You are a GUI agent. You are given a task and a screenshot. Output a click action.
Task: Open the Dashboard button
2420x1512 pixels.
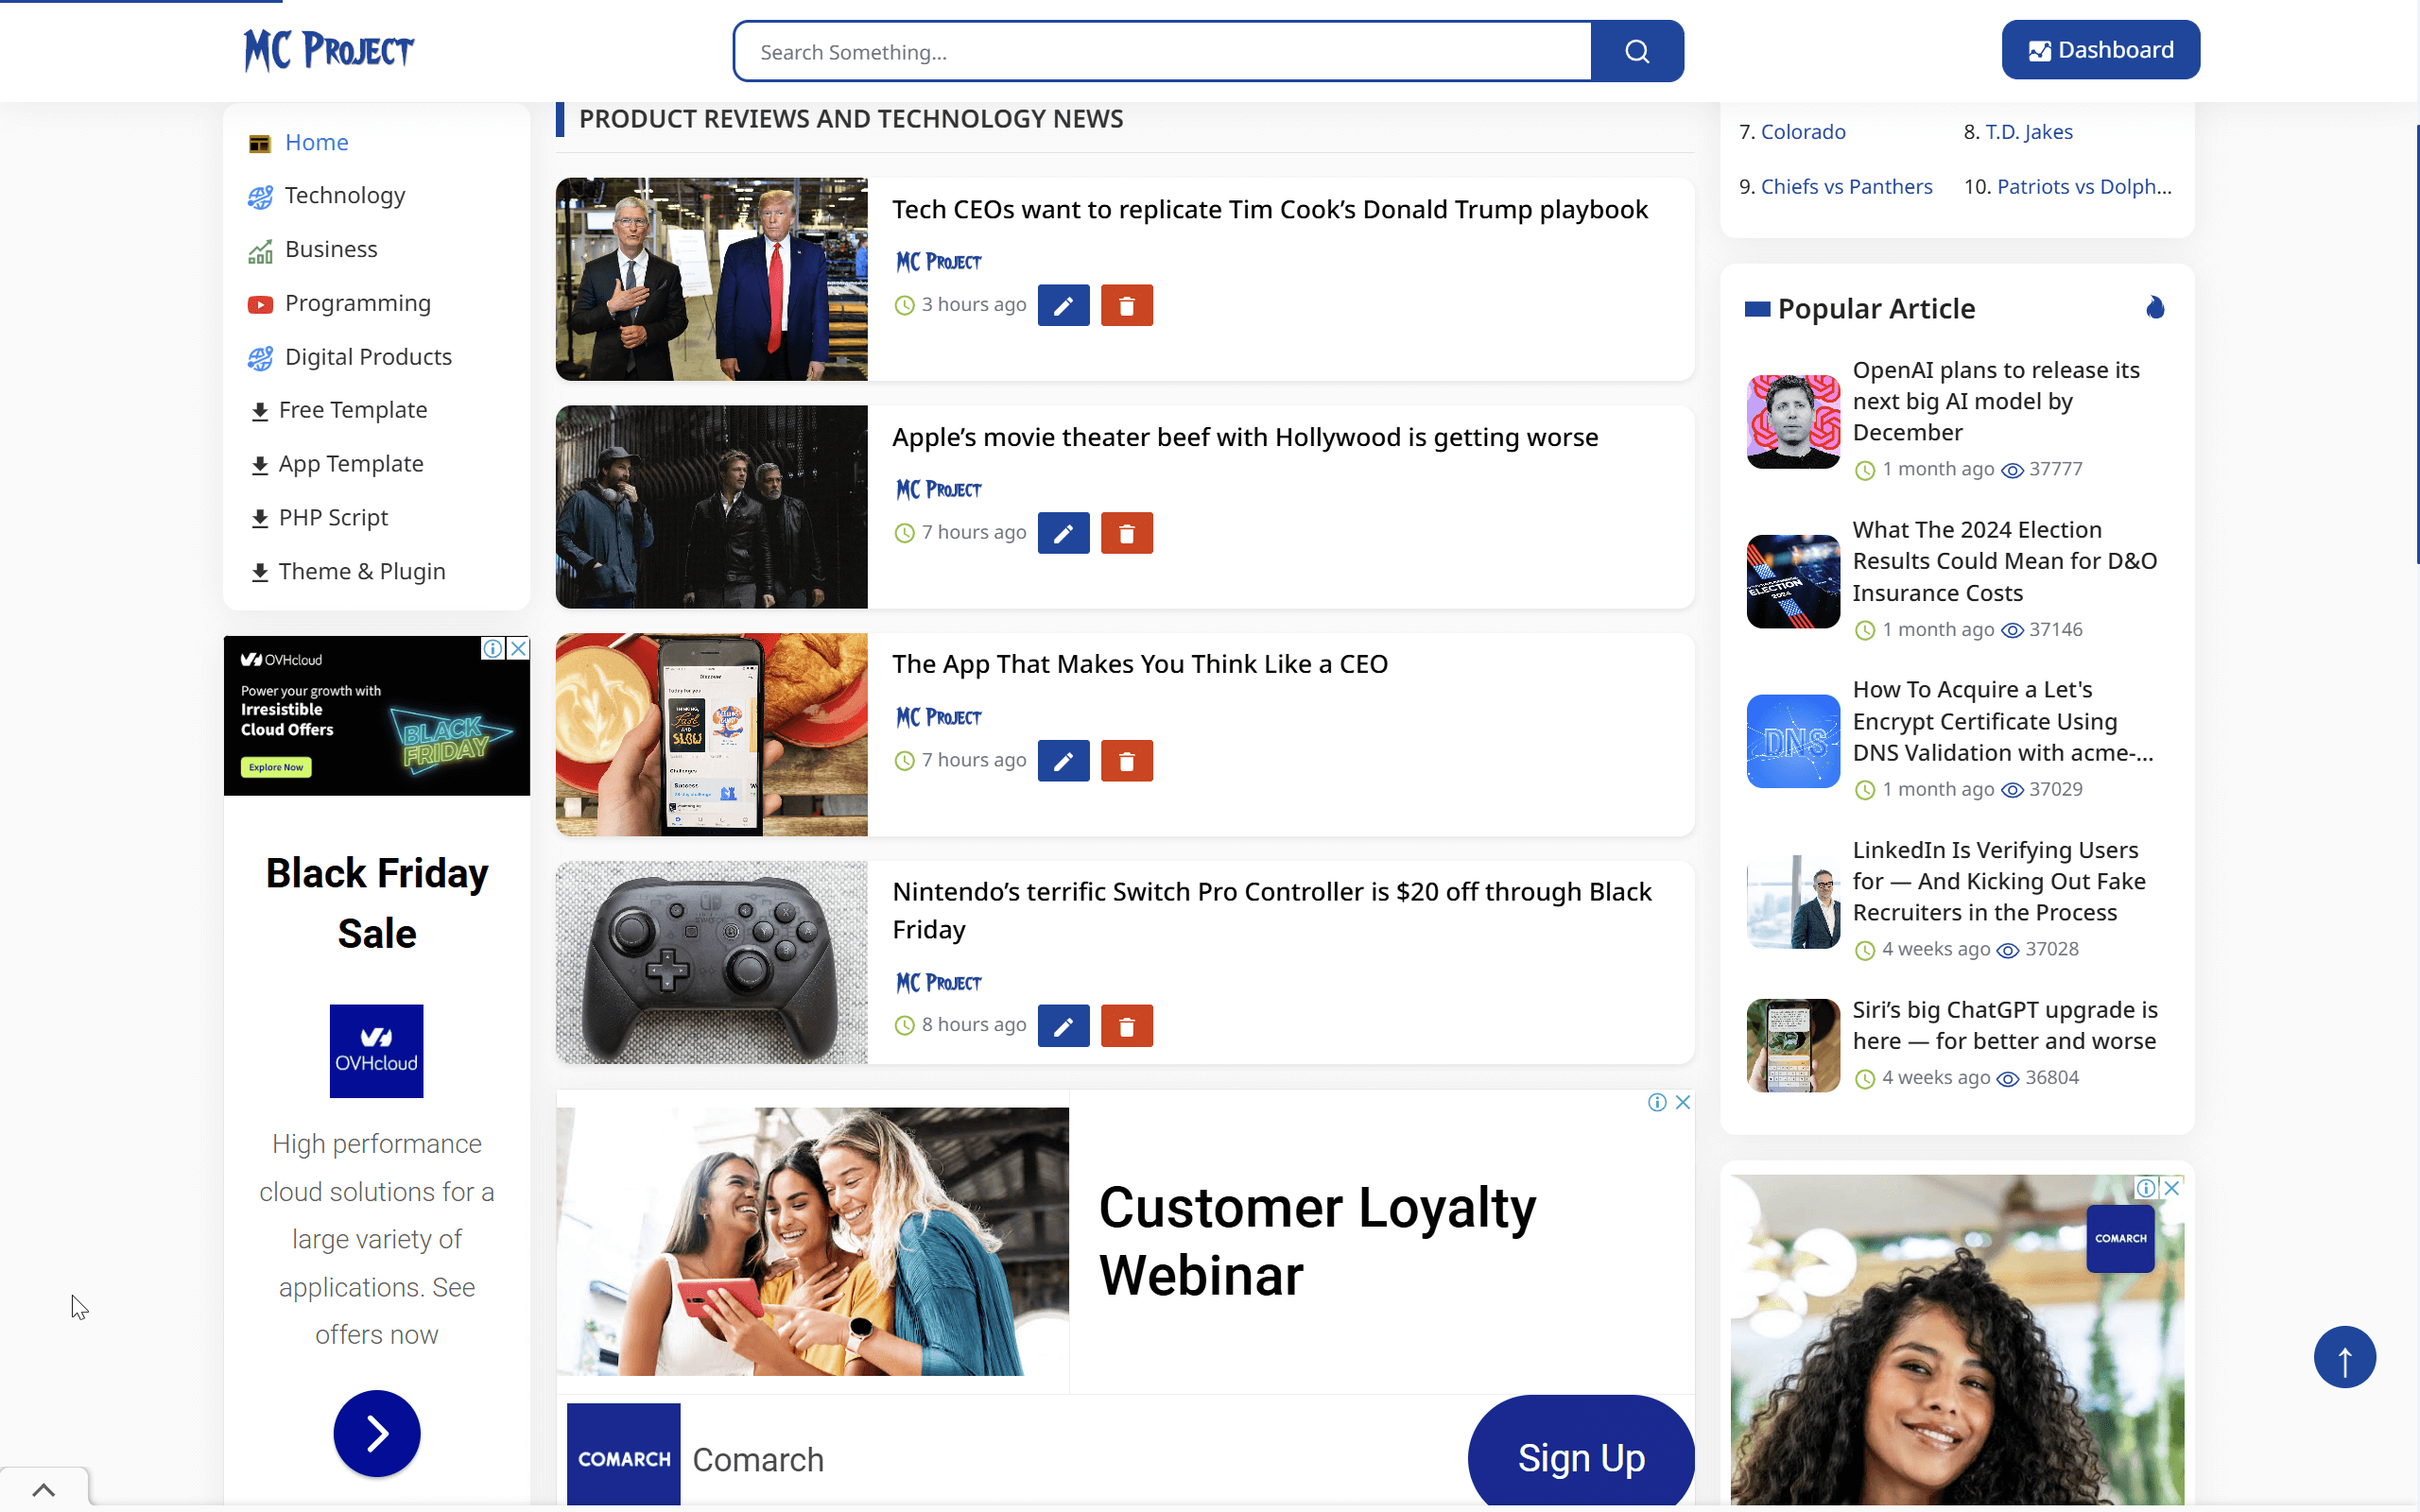point(2100,50)
